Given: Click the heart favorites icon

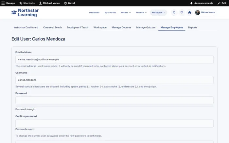Looking at the screenshot, I should (x=182, y=12).
